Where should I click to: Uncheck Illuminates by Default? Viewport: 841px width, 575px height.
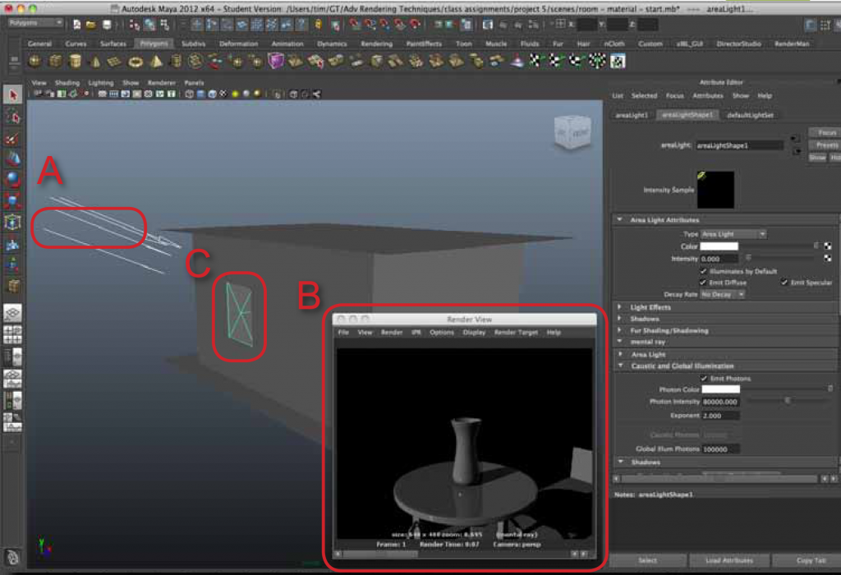(704, 271)
